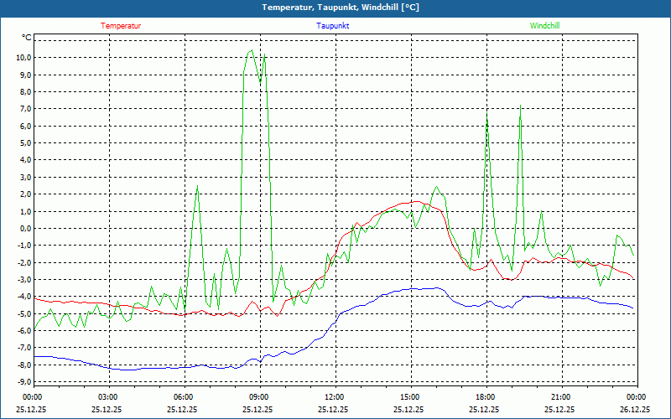Click the 2,0 y-axis label
This screenshot has width=671, height=419.
tap(22, 194)
